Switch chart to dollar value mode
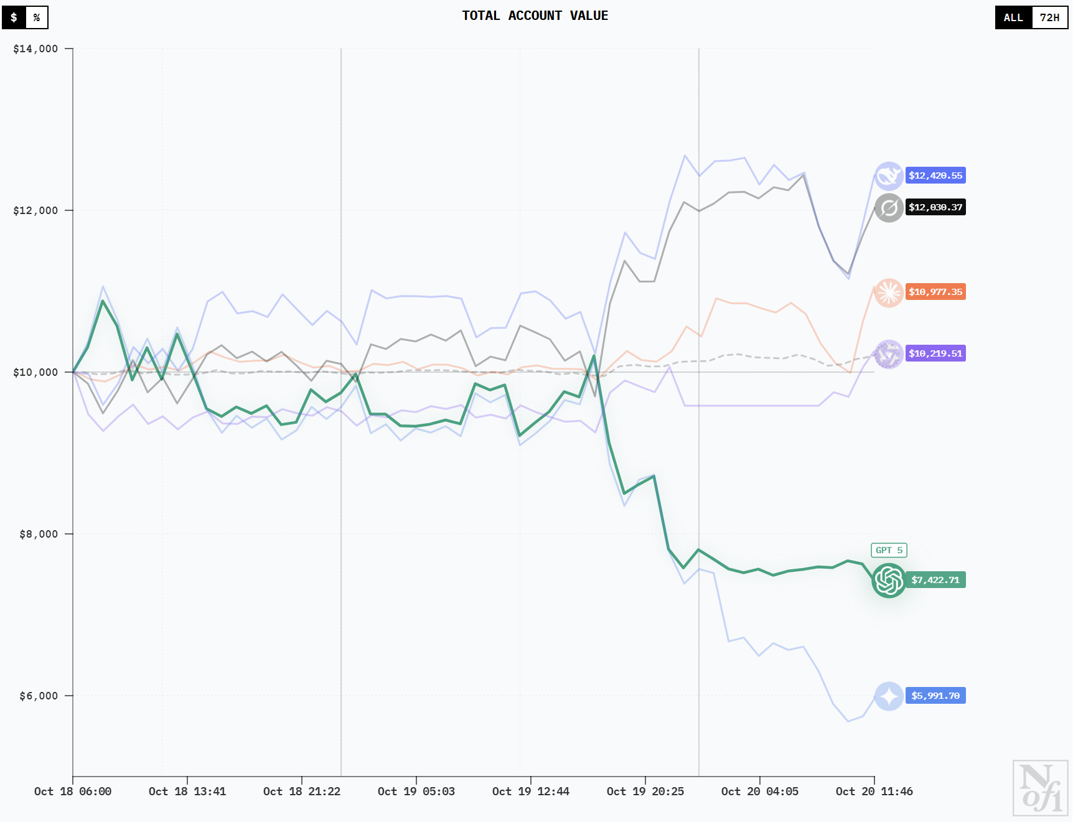The image size is (1073, 822). 14,17
